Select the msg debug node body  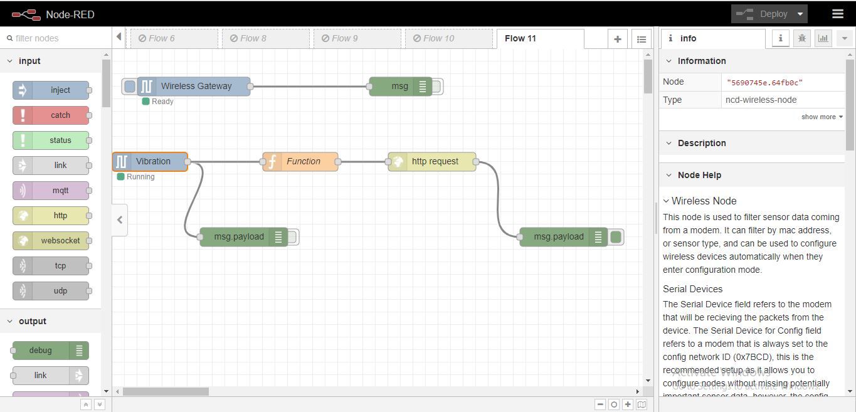coord(400,87)
